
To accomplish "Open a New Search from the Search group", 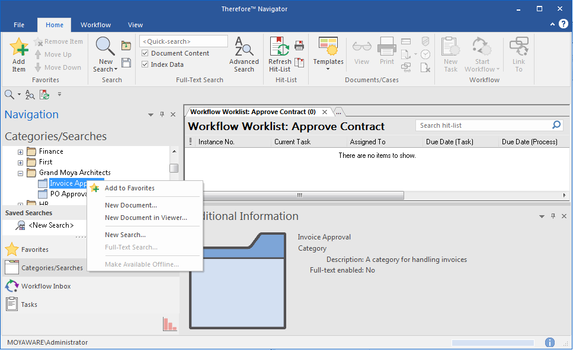I will pyautogui.click(x=104, y=53).
